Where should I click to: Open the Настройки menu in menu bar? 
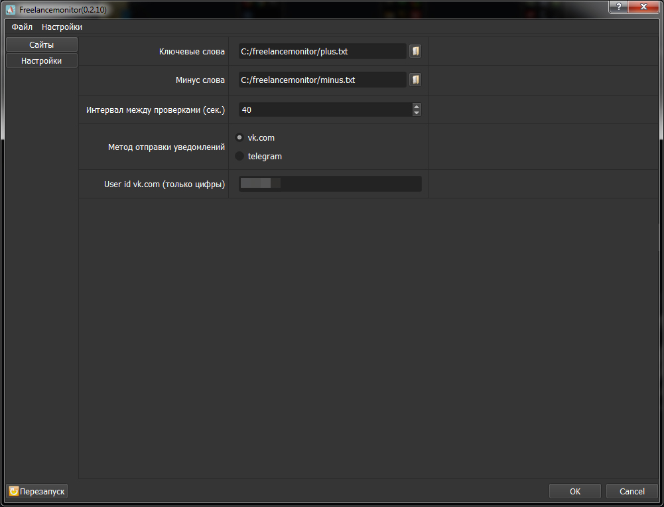[62, 27]
